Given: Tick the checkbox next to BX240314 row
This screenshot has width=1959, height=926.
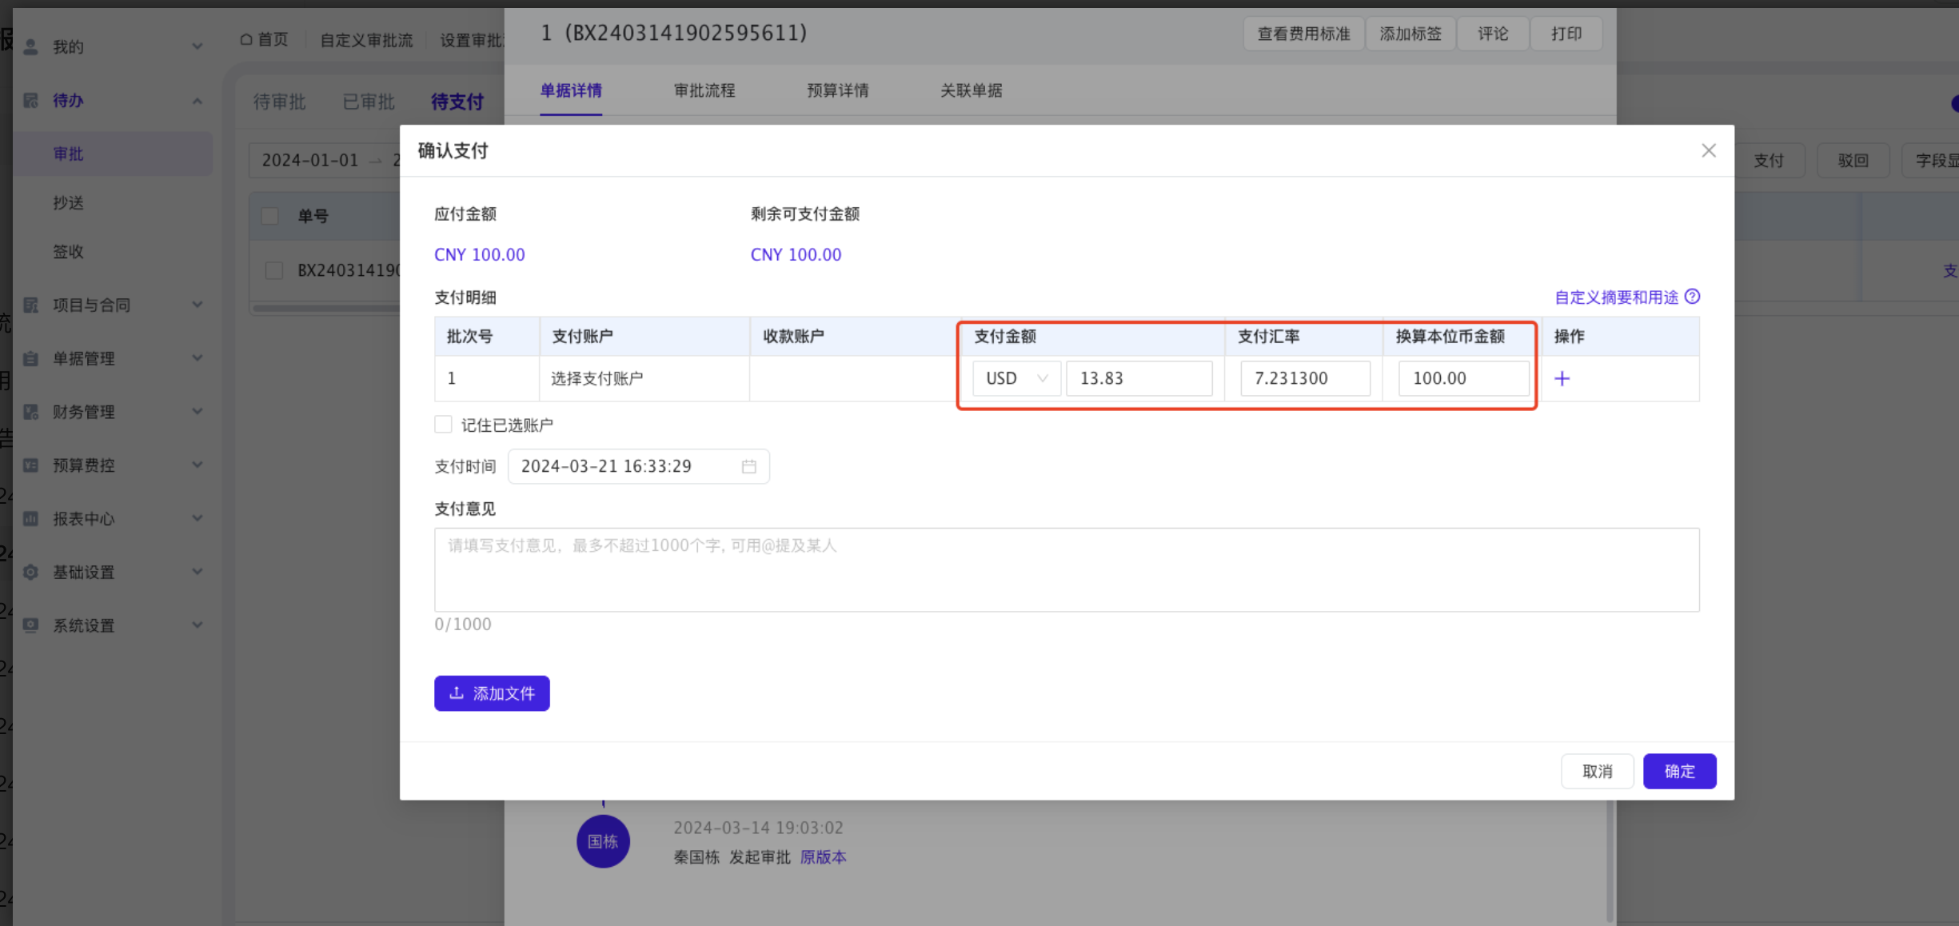Looking at the screenshot, I should point(274,270).
